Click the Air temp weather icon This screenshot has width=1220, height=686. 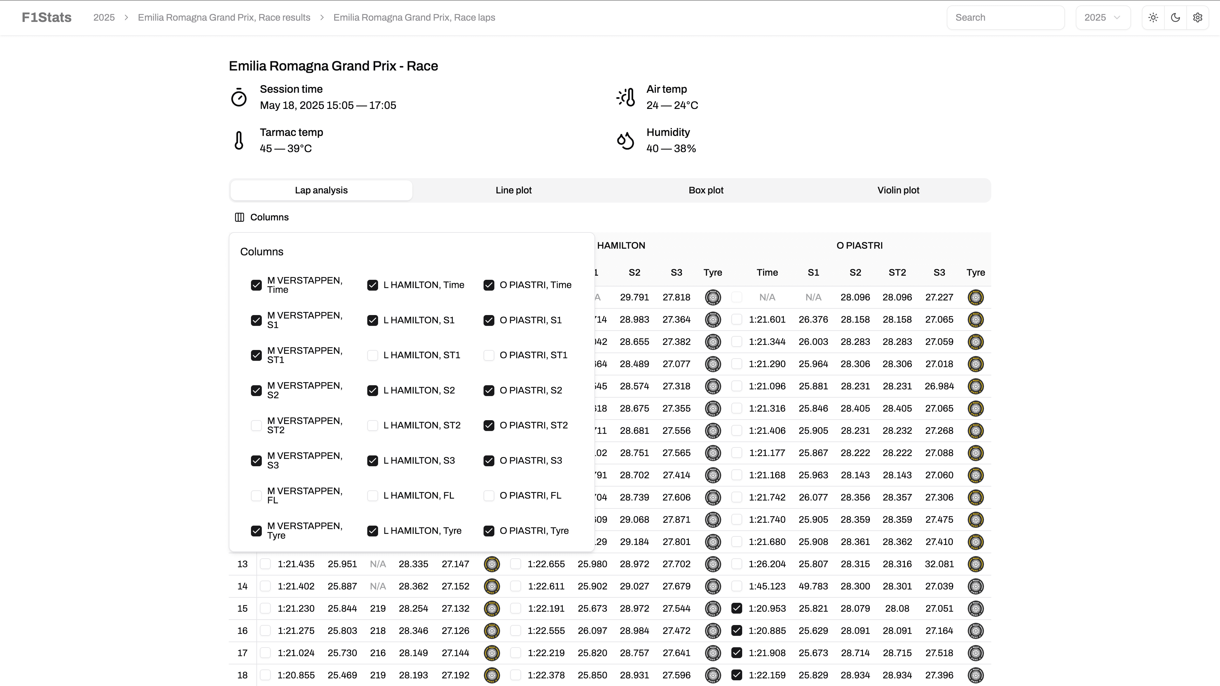point(625,97)
